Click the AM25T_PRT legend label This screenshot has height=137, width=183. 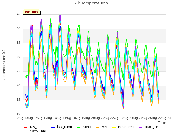(38, 131)
